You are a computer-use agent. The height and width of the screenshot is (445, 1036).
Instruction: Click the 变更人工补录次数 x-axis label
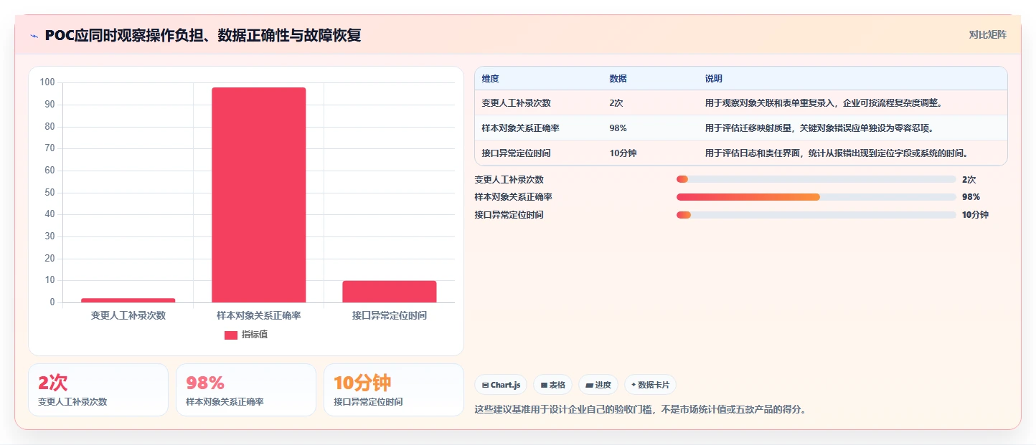tap(128, 316)
